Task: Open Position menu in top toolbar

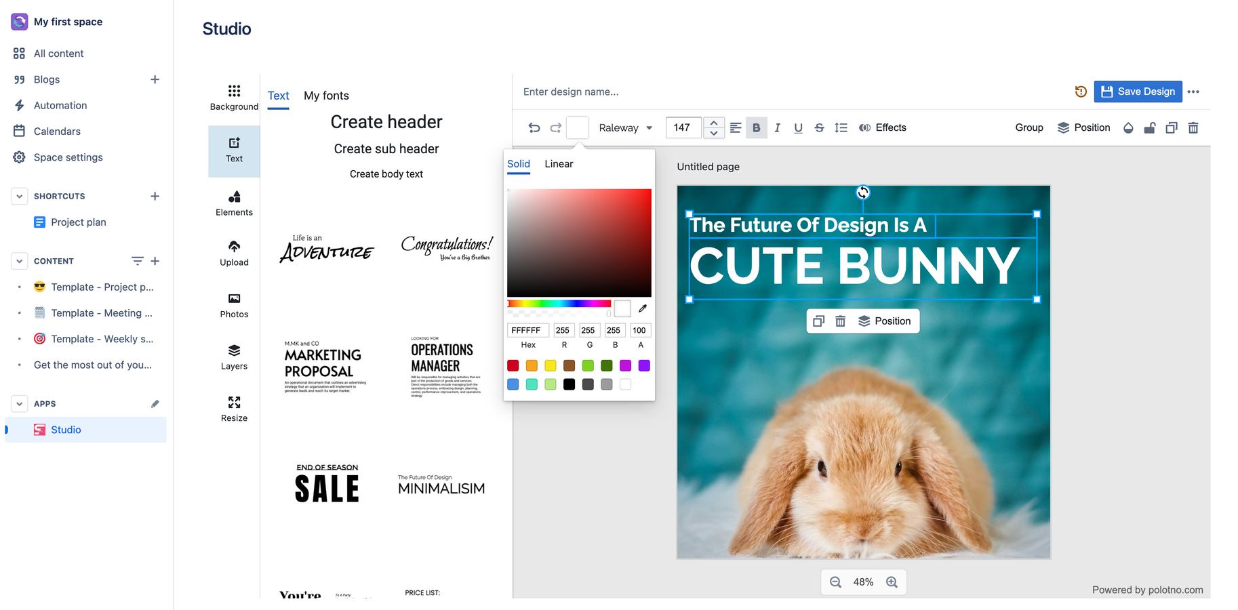Action: [1083, 127]
